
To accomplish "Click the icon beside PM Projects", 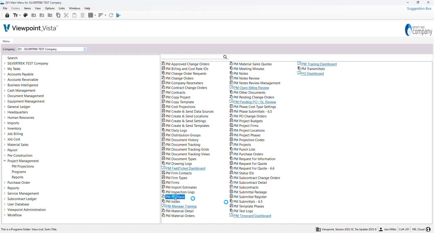I will [231, 144].
